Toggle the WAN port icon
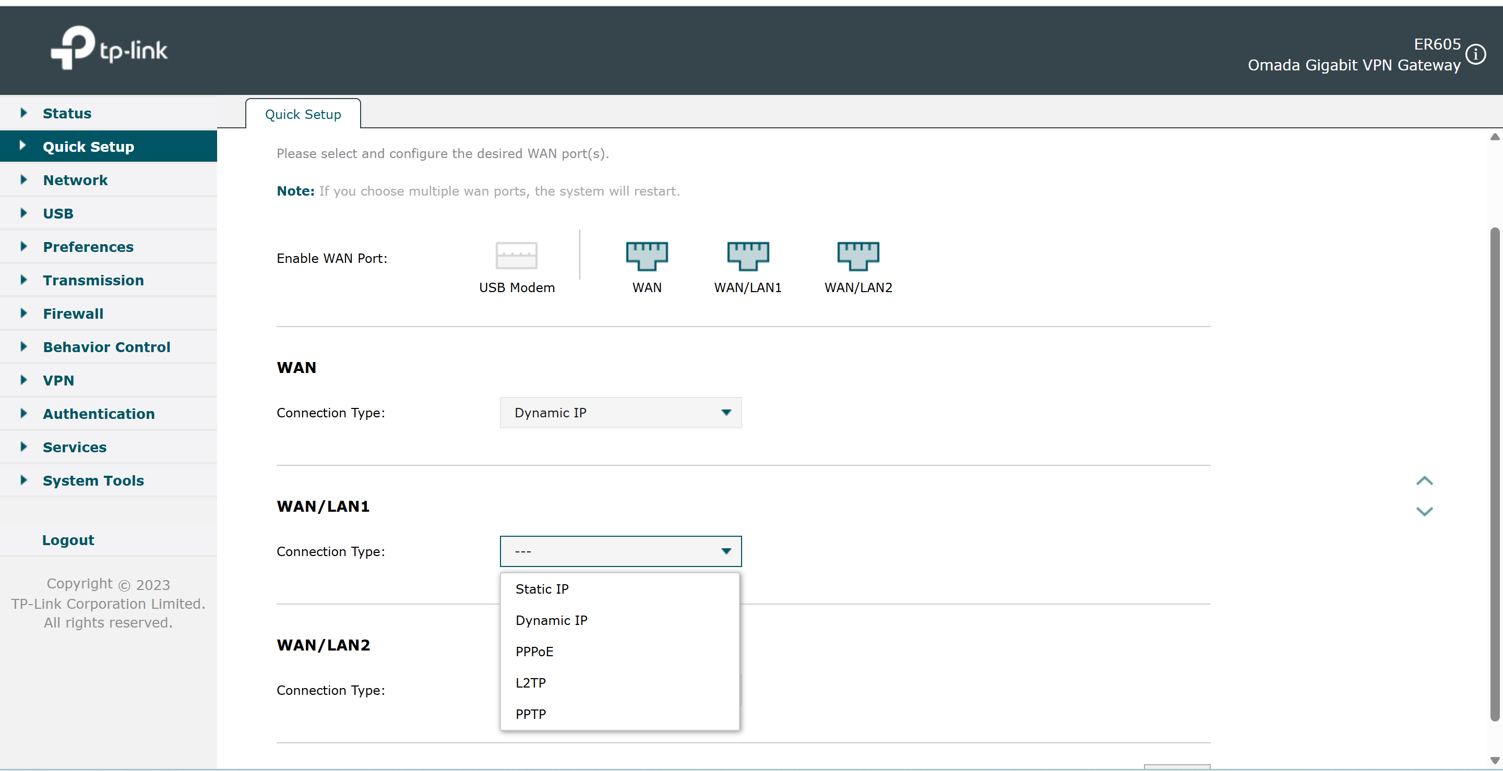This screenshot has width=1503, height=771. tap(647, 256)
